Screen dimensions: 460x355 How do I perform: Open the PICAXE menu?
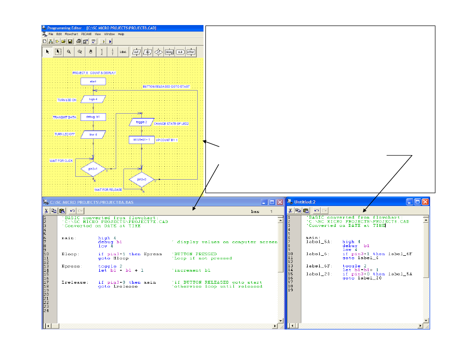pos(86,34)
